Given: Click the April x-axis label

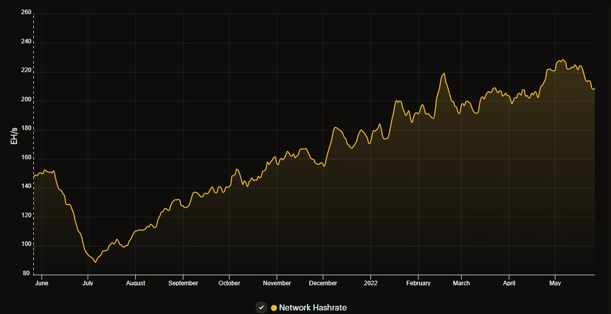Looking at the screenshot, I should (x=509, y=283).
